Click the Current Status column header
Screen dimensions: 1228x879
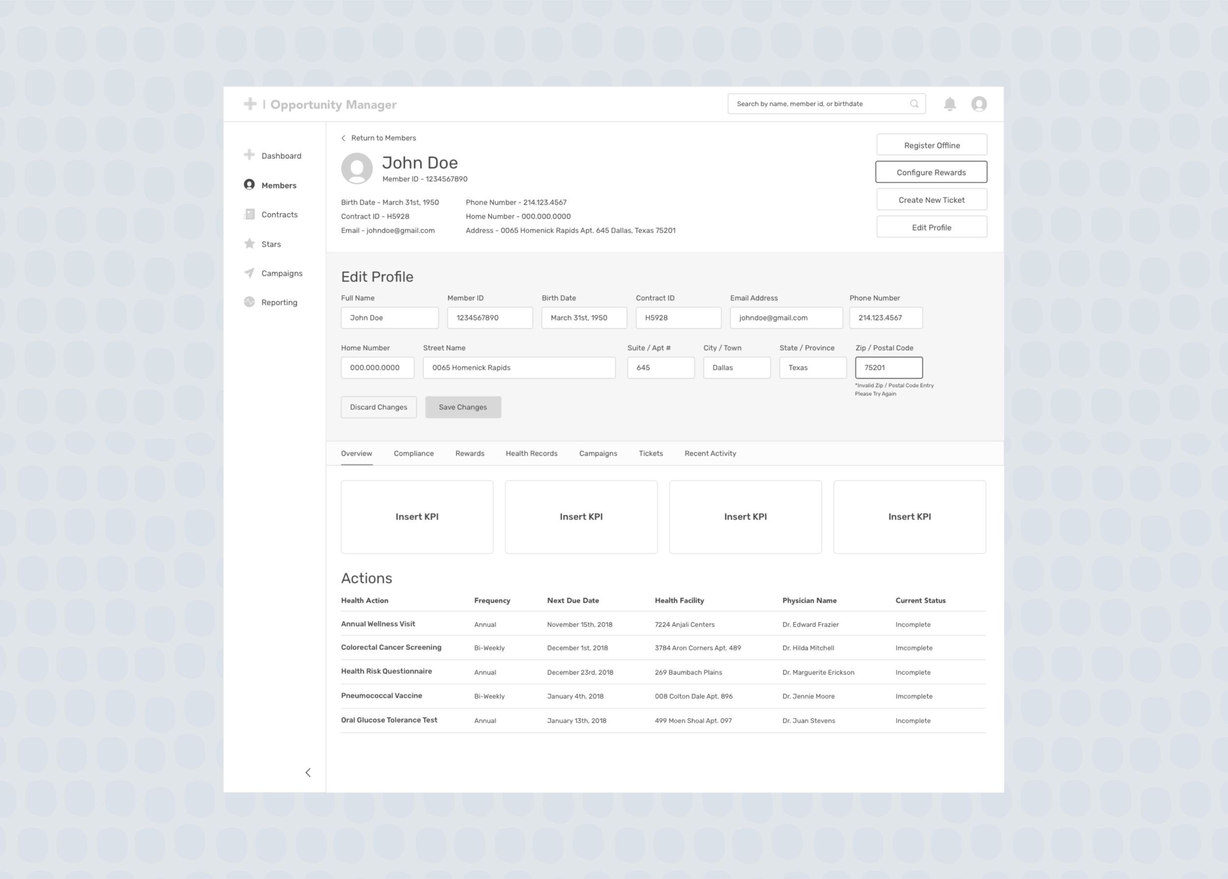pos(921,600)
